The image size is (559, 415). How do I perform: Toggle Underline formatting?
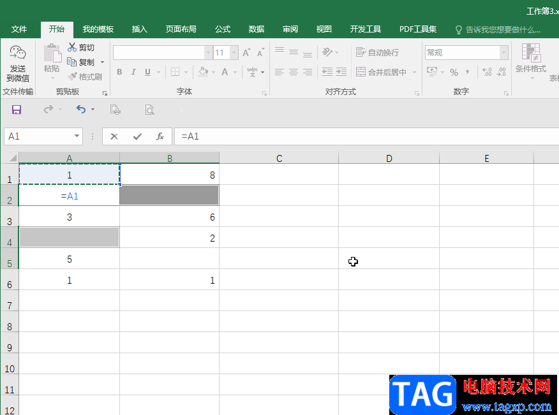click(x=147, y=72)
